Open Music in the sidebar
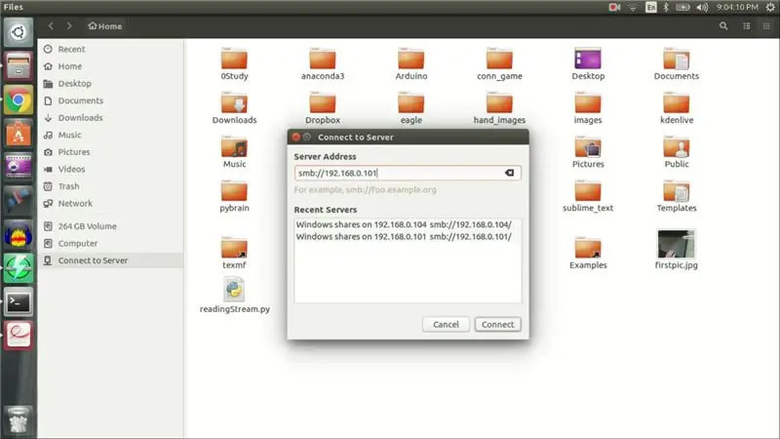 69,135
